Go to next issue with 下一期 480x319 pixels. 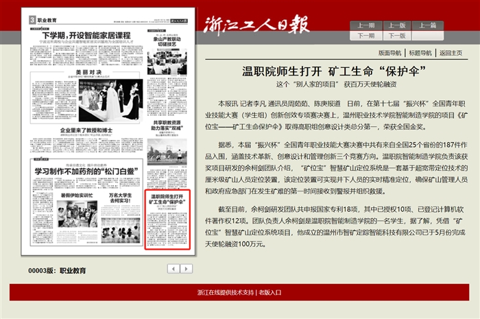[x=366, y=36]
